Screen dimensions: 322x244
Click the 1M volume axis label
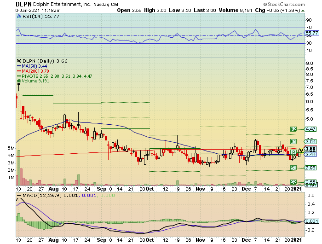click(x=11, y=178)
